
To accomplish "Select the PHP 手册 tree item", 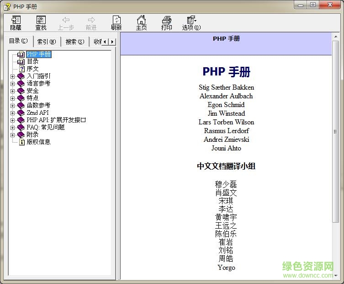I will tap(39, 54).
